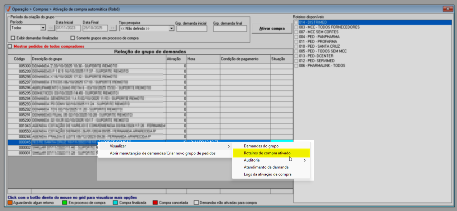Select demand group row 001043
457x211 pixels.
pos(150,126)
